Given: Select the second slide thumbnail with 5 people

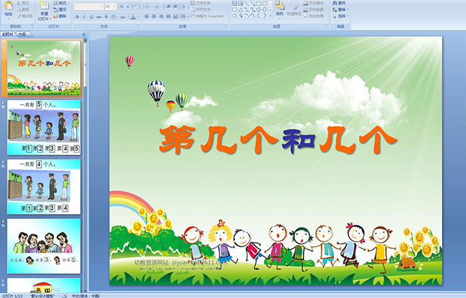Looking at the screenshot, I should pyautogui.click(x=44, y=127).
